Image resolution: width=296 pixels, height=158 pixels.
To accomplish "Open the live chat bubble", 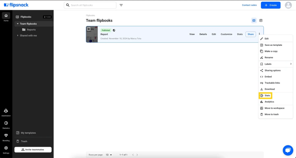I will click(x=288, y=150).
